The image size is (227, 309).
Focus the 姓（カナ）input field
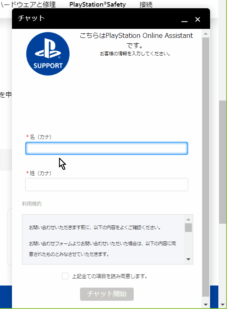point(106,185)
